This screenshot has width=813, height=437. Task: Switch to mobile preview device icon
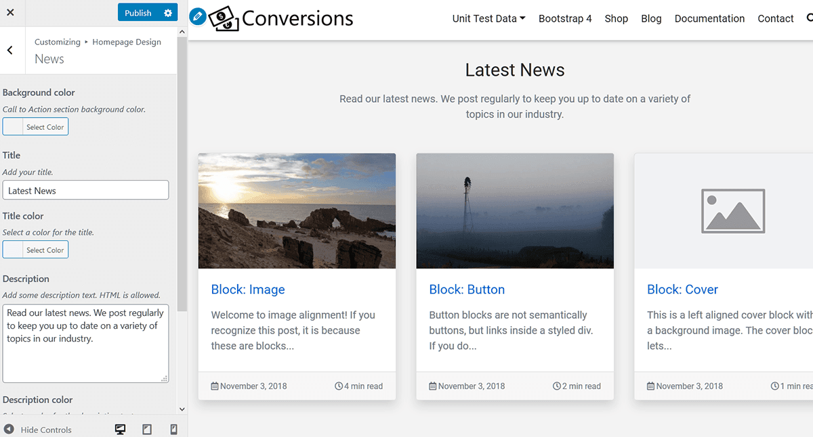tap(173, 429)
